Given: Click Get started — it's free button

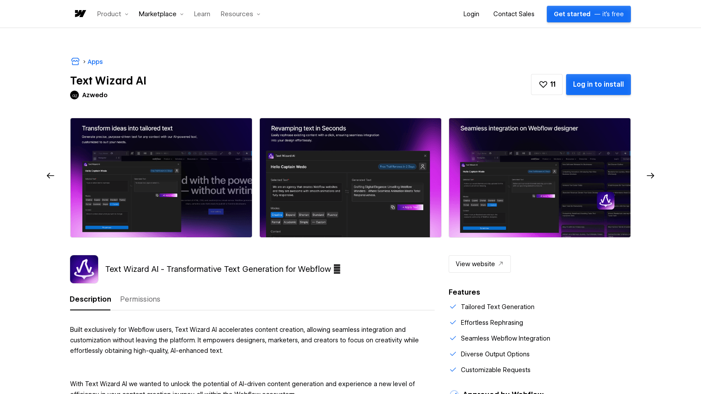Looking at the screenshot, I should [x=589, y=14].
